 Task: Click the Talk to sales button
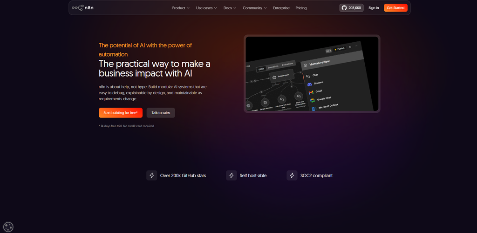coord(161,113)
